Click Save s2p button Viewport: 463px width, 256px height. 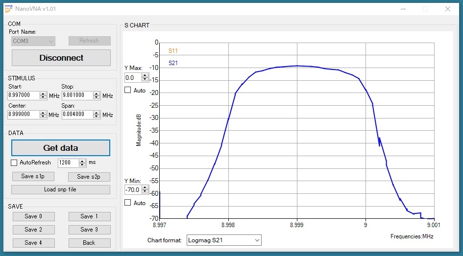[89, 177]
